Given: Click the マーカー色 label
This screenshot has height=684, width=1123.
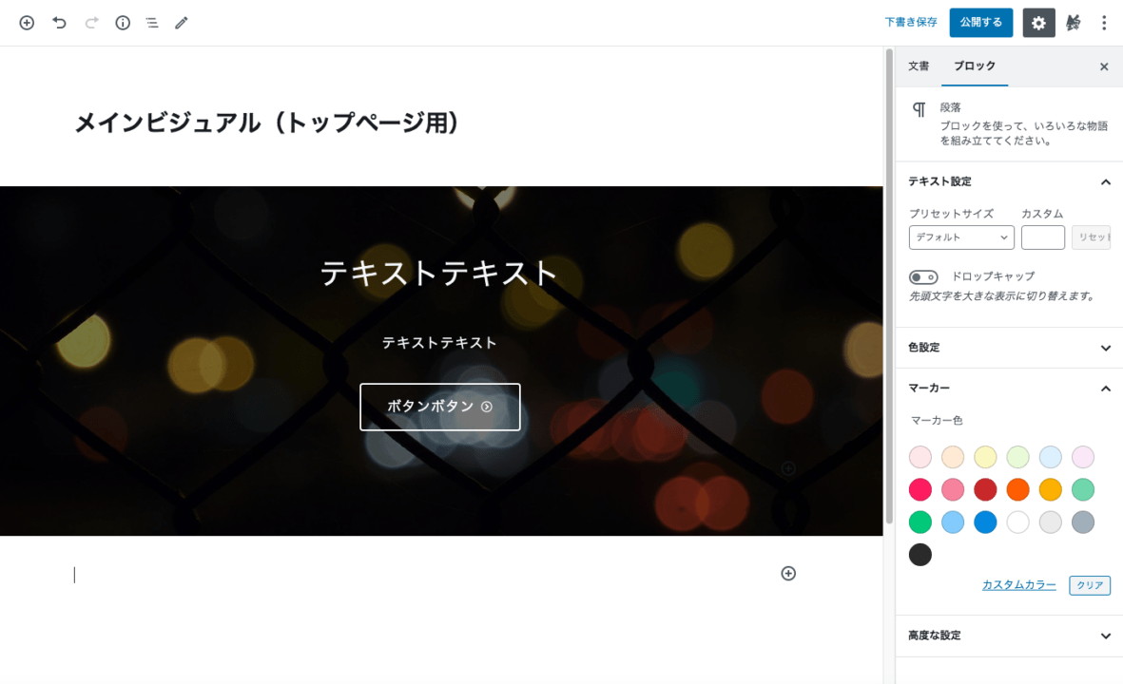Looking at the screenshot, I should [937, 421].
